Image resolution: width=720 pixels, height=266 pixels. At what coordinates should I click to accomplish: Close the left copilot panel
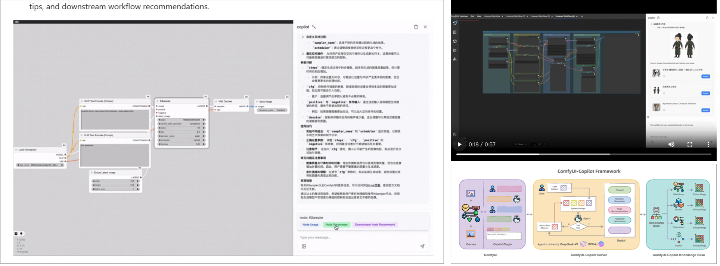pyautogui.click(x=425, y=27)
